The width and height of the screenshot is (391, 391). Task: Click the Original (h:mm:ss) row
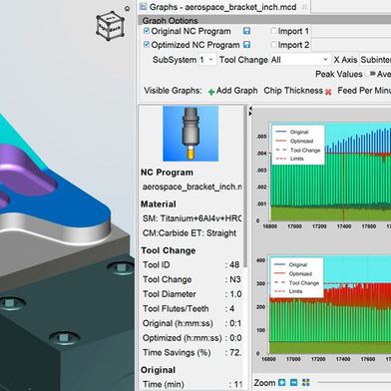[x=192, y=323]
